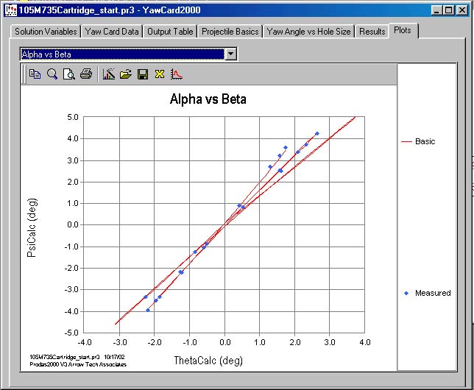Click the yellow X toolbar icon

pos(160,74)
